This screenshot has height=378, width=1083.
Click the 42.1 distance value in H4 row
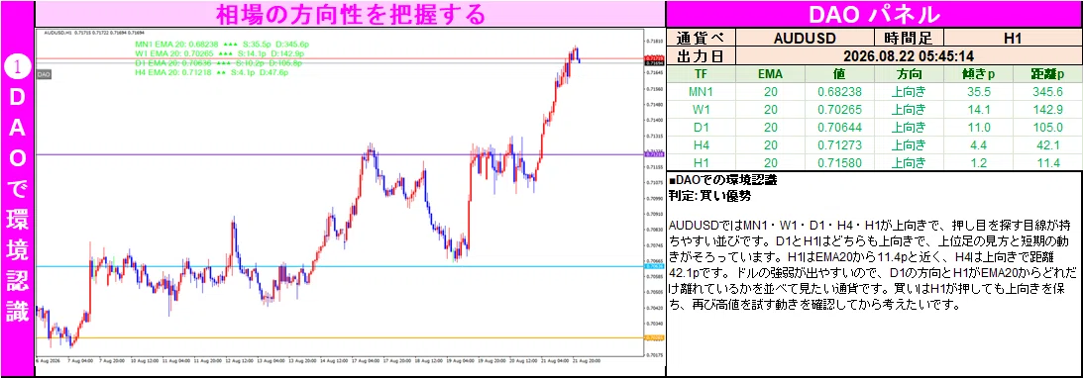click(1046, 144)
